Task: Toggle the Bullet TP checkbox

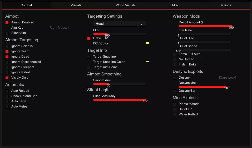Action: click(175, 109)
